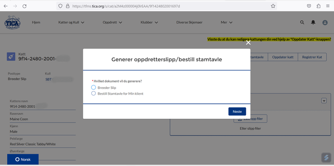The width and height of the screenshot is (334, 166).
Task: Reload the page with the refresh icon
Action: [24, 6]
